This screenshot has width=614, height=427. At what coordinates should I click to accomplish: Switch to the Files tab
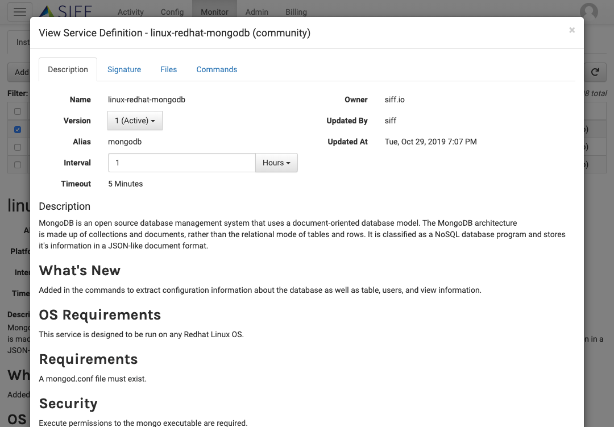[169, 69]
